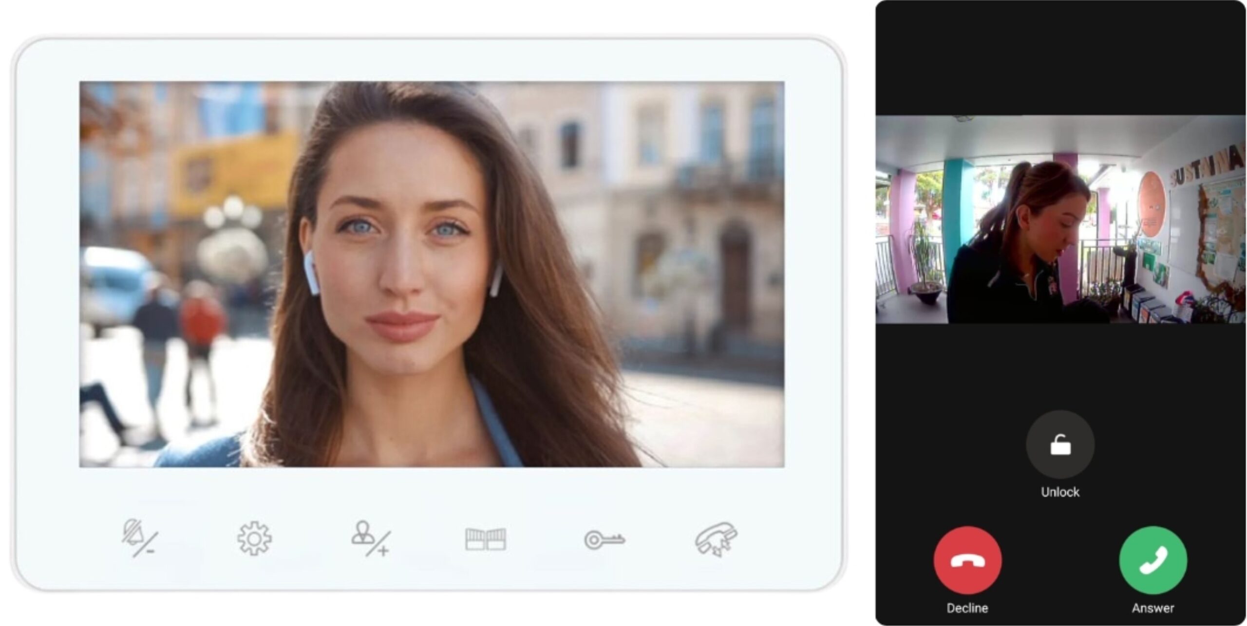Tap the monitor's visitor video screen
Image resolution: width=1247 pixels, height=626 pixels.
[432, 274]
